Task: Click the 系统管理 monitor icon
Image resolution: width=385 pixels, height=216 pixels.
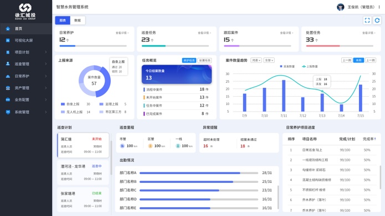Action: [8, 112]
